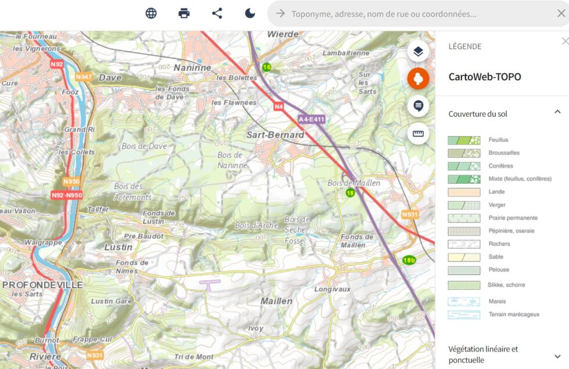The width and height of the screenshot is (569, 369).
Task: Click the Sable legend swatch
Action: tap(464, 257)
